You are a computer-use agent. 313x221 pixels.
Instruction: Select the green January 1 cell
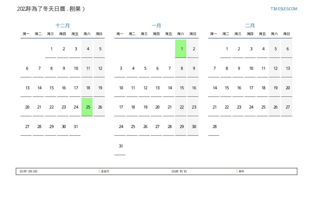[181, 49]
